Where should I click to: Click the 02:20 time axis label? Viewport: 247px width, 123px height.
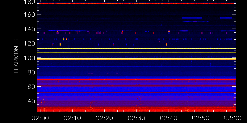pyautogui.click(x=104, y=118)
